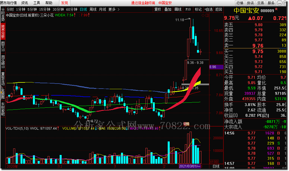Image resolution: width=289 pixels, height=171 pixels.
Task: Click the 交易 trade button
Action: click(x=261, y=3)
